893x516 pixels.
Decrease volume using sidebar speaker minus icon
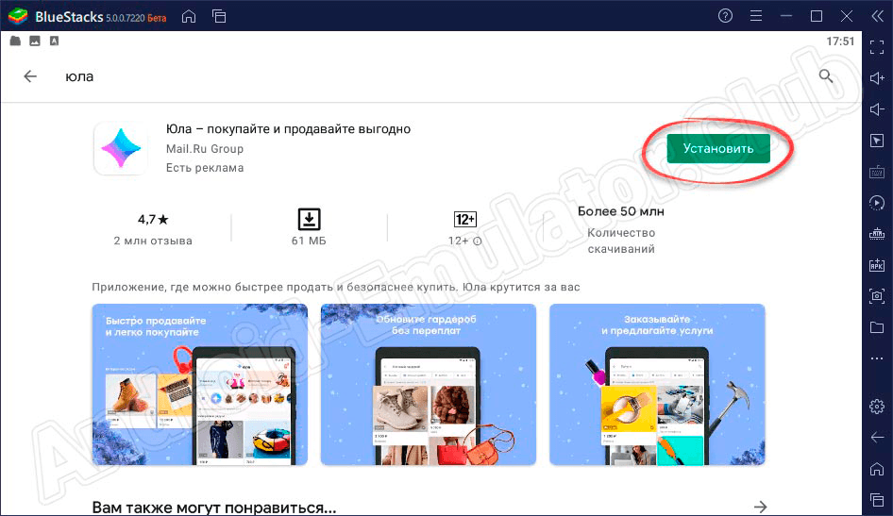click(877, 109)
